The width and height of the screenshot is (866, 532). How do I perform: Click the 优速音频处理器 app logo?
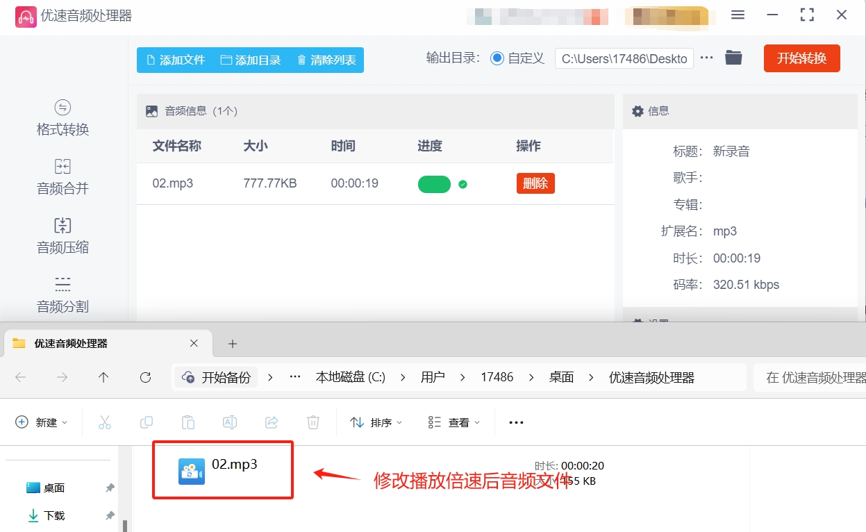pyautogui.click(x=26, y=16)
